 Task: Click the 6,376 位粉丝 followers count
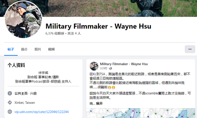[55, 34]
